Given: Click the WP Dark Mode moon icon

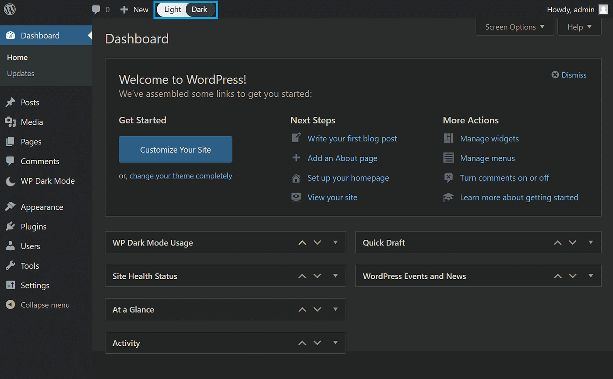Looking at the screenshot, I should (11, 180).
